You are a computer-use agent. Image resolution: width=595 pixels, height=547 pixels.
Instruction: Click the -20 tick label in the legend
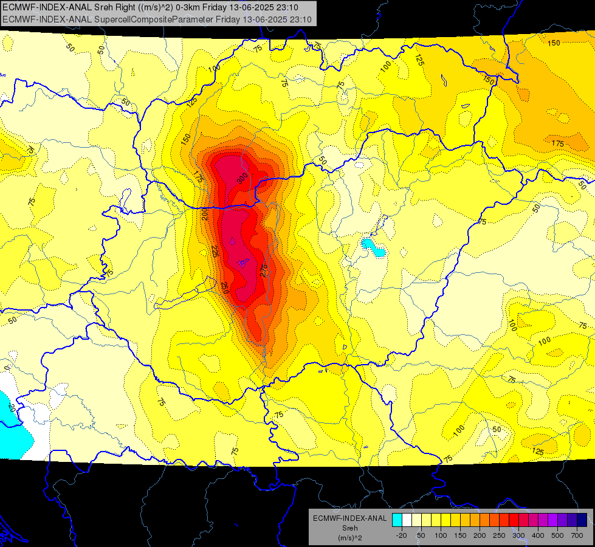(402, 535)
